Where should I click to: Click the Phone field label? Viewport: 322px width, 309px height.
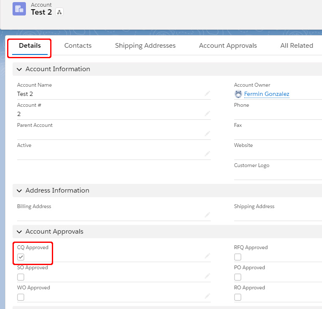coord(242,105)
